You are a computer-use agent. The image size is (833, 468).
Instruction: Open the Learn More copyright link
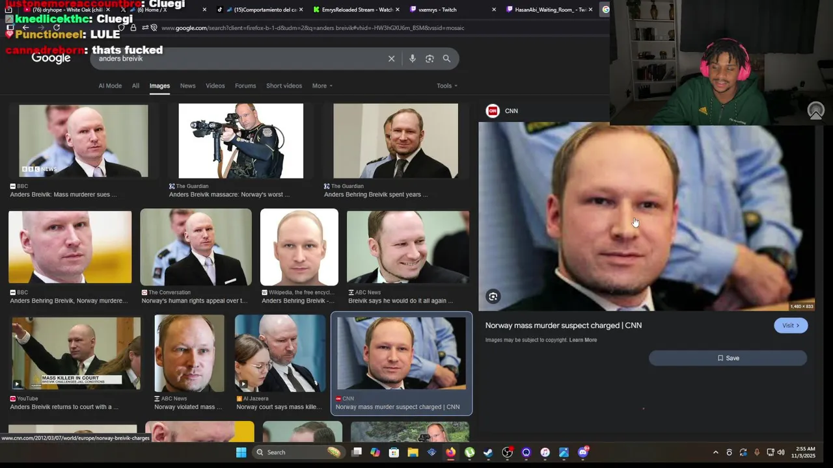tap(583, 340)
